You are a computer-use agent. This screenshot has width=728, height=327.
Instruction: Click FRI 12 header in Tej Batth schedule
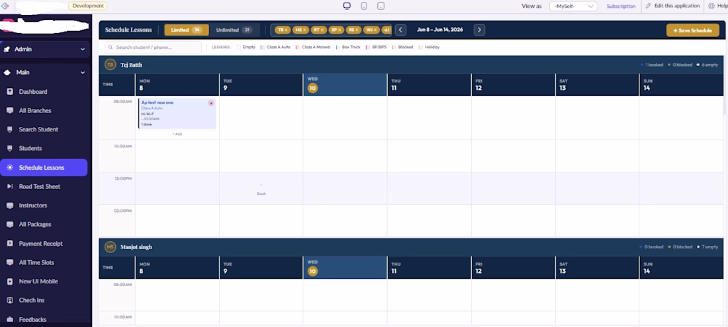click(x=513, y=85)
